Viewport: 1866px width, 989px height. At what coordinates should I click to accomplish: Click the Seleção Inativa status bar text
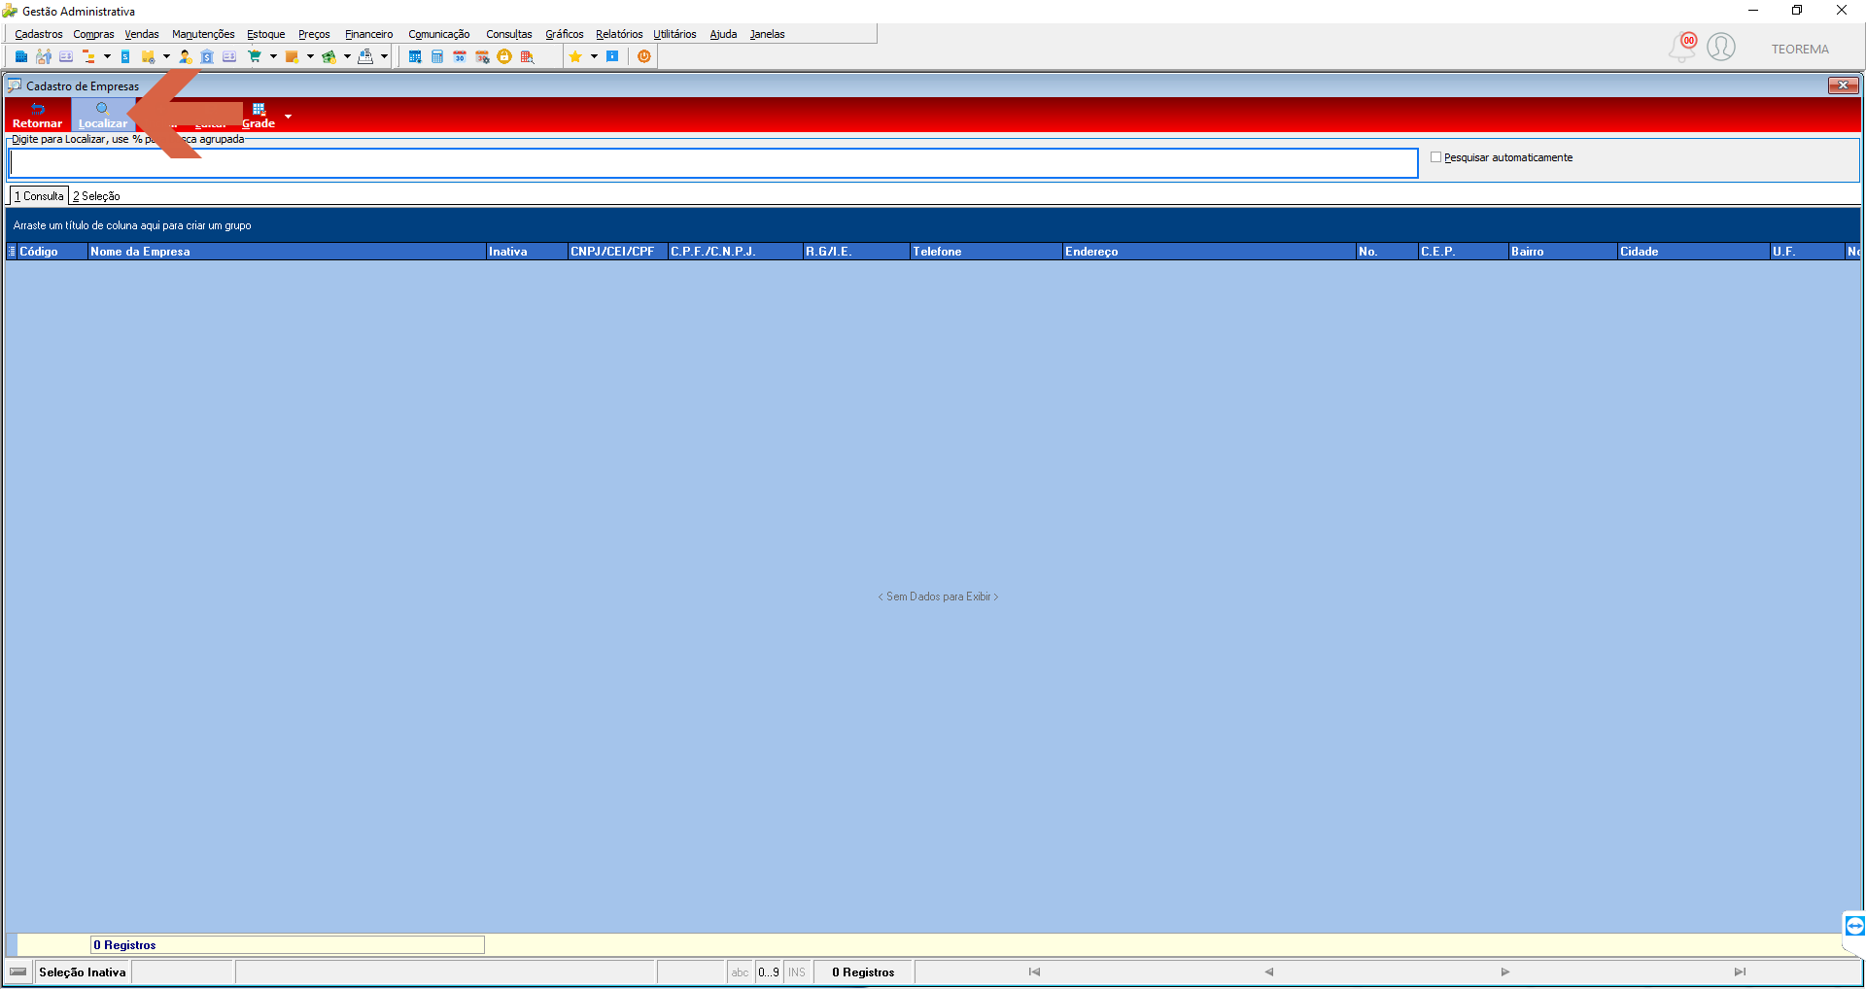pos(83,972)
